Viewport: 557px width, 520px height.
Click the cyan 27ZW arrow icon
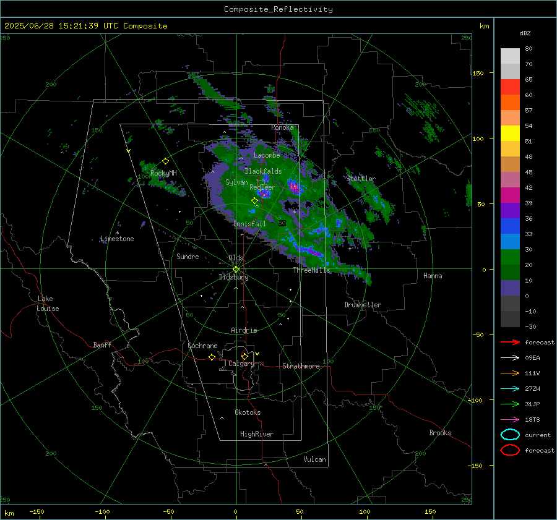pyautogui.click(x=510, y=389)
